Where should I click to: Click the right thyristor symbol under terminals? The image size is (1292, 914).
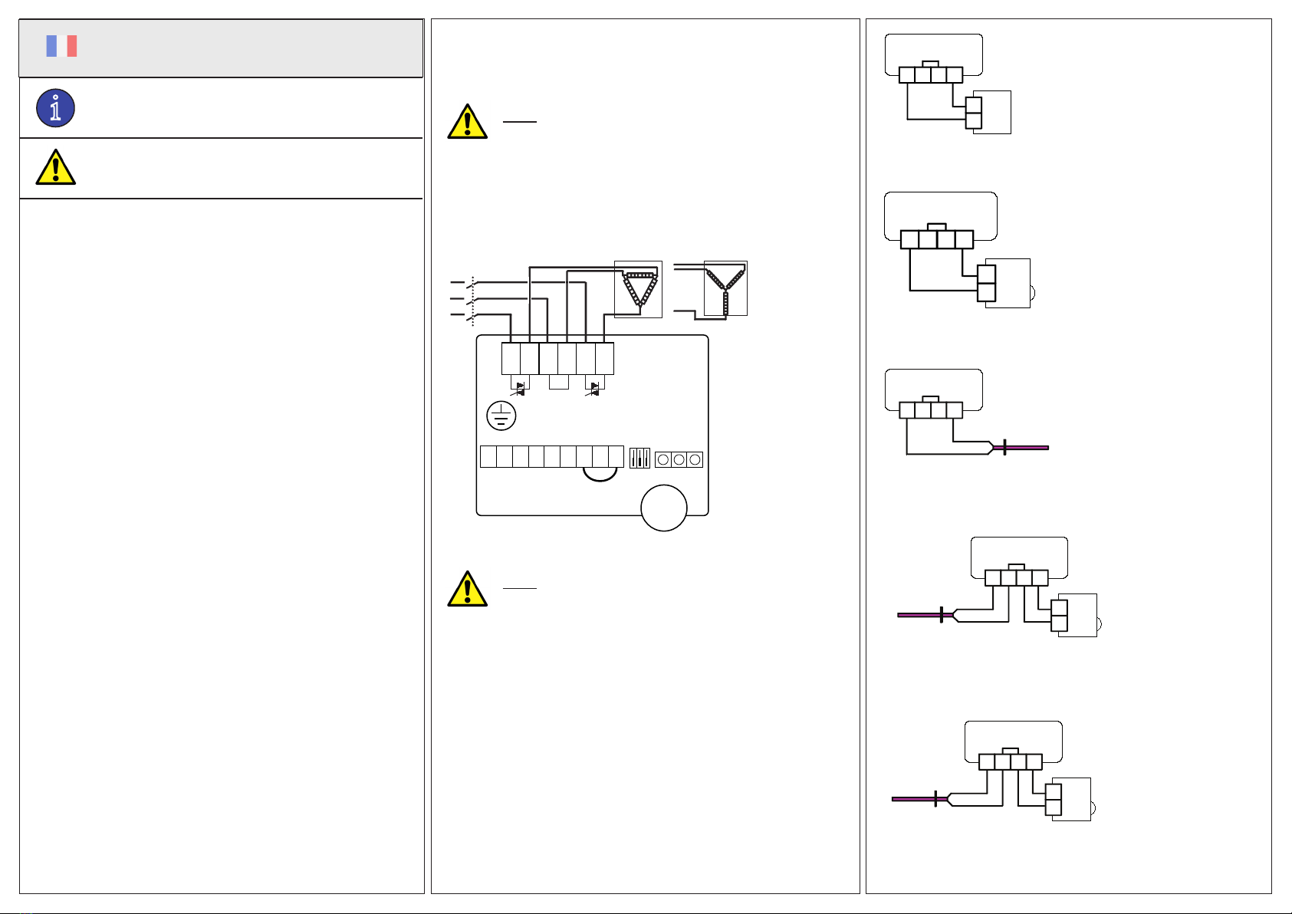594,389
